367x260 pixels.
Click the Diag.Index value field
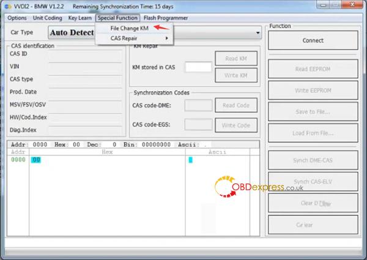coord(85,132)
